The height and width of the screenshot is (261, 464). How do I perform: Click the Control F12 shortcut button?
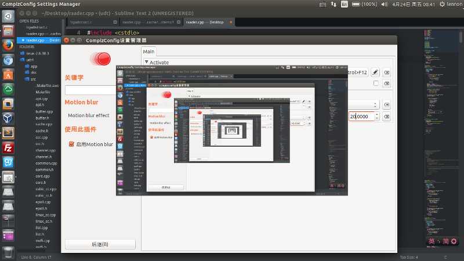(358, 72)
